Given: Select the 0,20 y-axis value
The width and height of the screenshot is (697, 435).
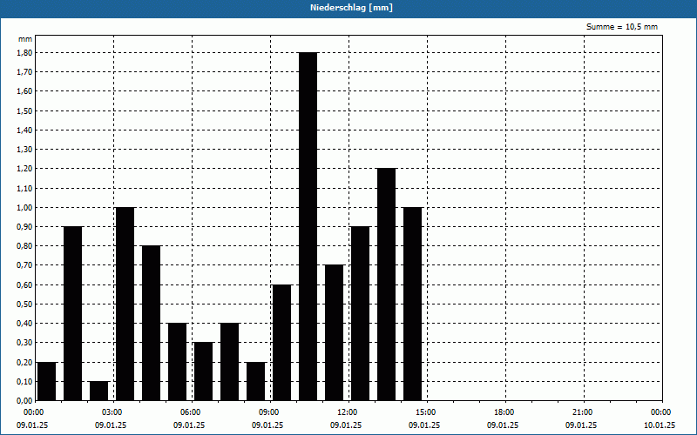Looking at the screenshot, I should click(24, 362).
